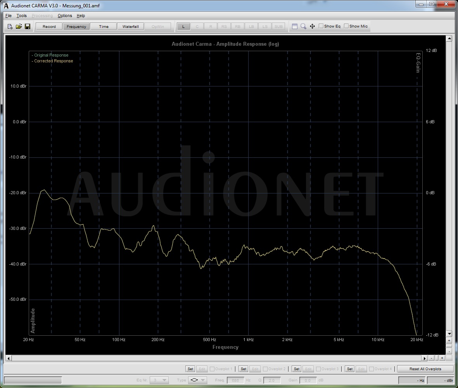Enable the Show Eq checkbox
Image resolution: width=458 pixels, height=388 pixels.
(x=321, y=26)
